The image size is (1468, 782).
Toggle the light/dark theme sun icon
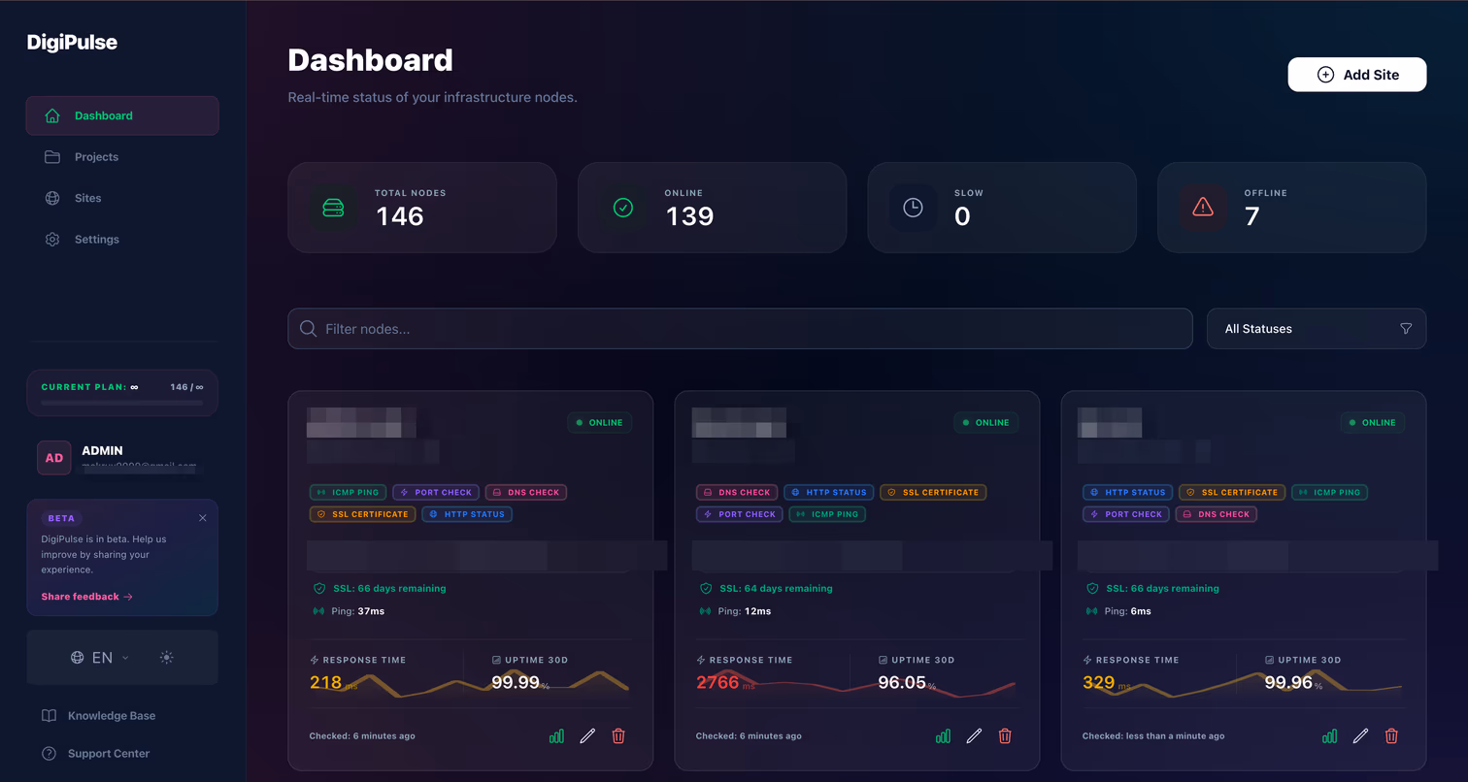point(167,658)
